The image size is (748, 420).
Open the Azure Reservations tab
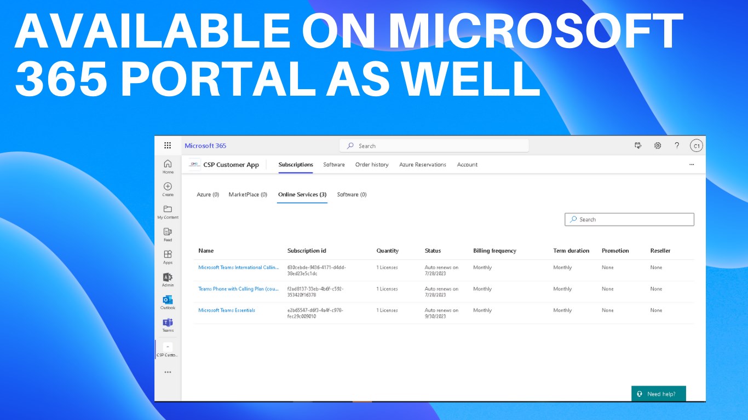(423, 165)
